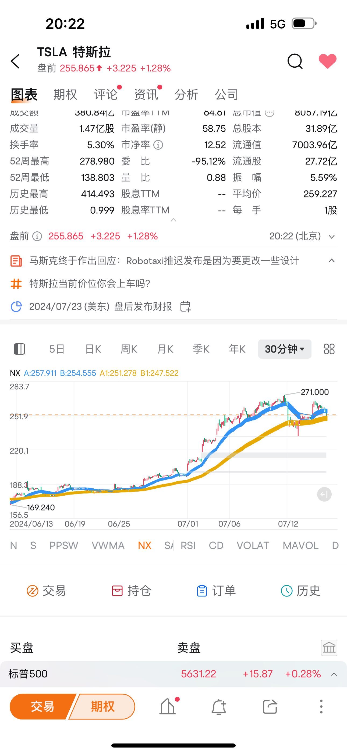Open the 持仓 positions shortcut
347x754 pixels.
tap(131, 591)
